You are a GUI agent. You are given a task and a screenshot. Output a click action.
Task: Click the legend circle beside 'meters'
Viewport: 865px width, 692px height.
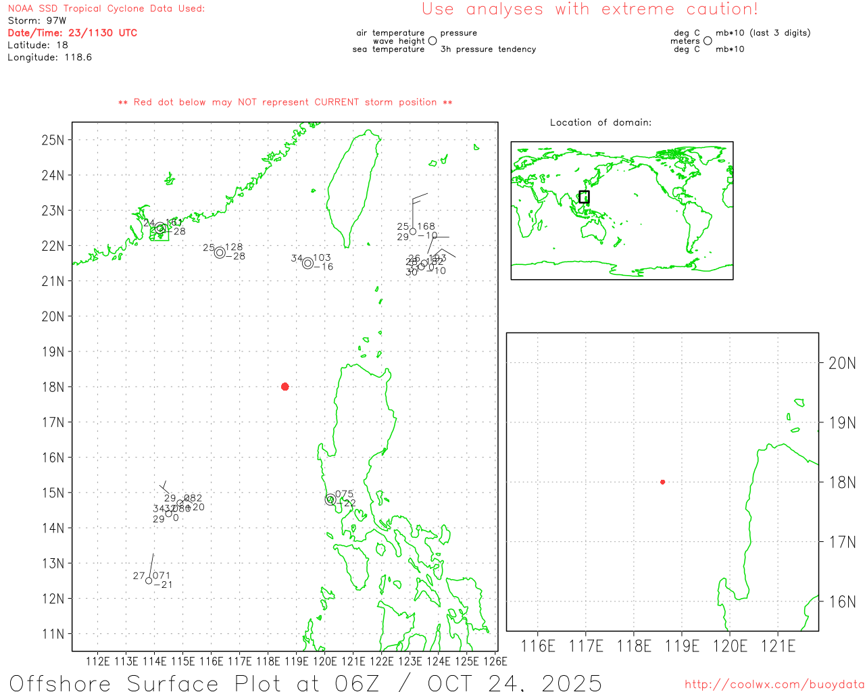coord(708,41)
